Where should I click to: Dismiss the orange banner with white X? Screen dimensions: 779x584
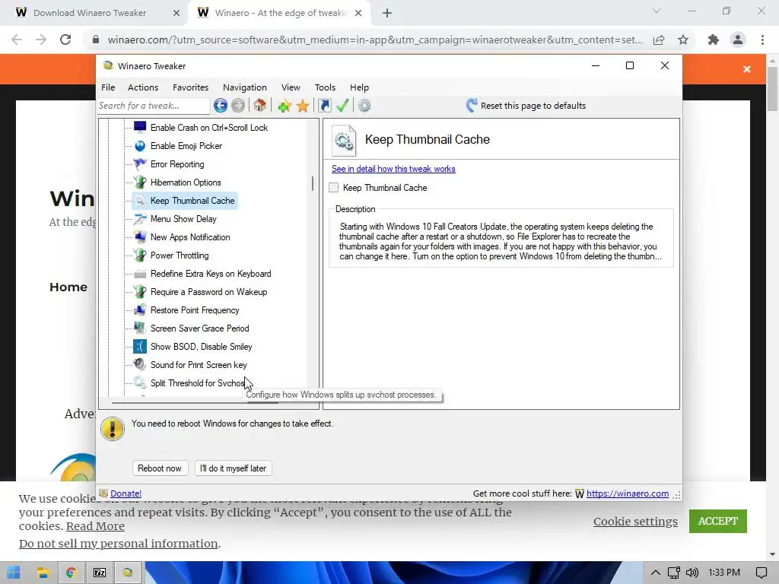(747, 69)
